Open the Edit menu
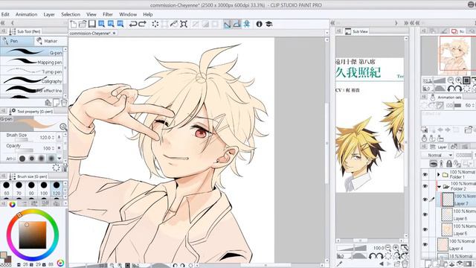476x268 pixels. point(5,14)
